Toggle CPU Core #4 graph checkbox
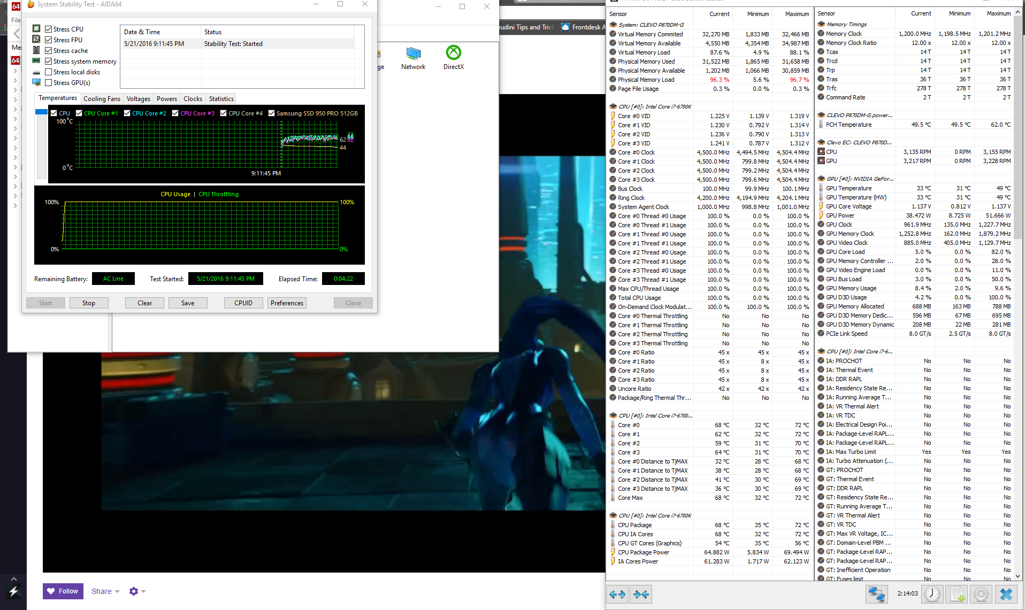The height and width of the screenshot is (610, 1025). 224,113
